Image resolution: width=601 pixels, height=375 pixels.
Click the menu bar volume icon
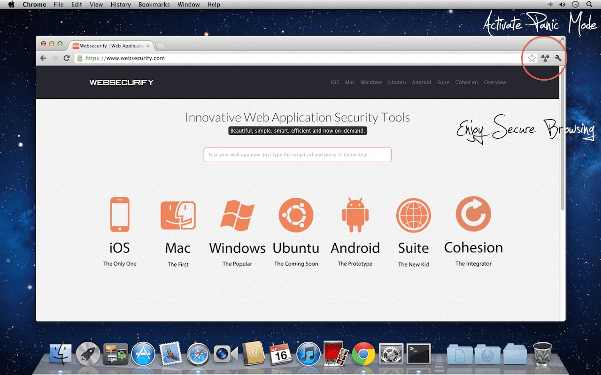[x=562, y=5]
